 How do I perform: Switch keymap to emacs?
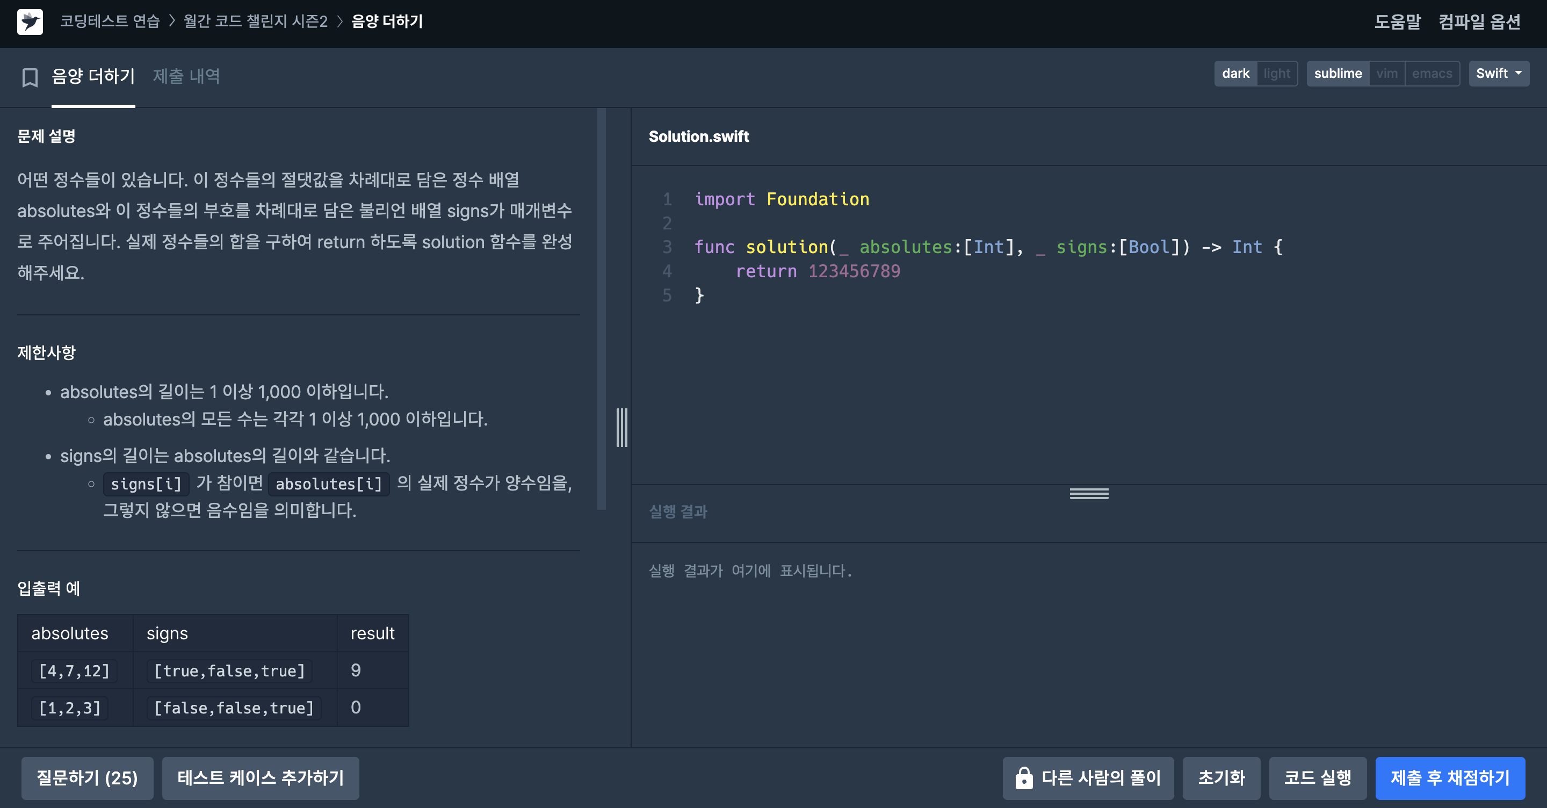1432,73
